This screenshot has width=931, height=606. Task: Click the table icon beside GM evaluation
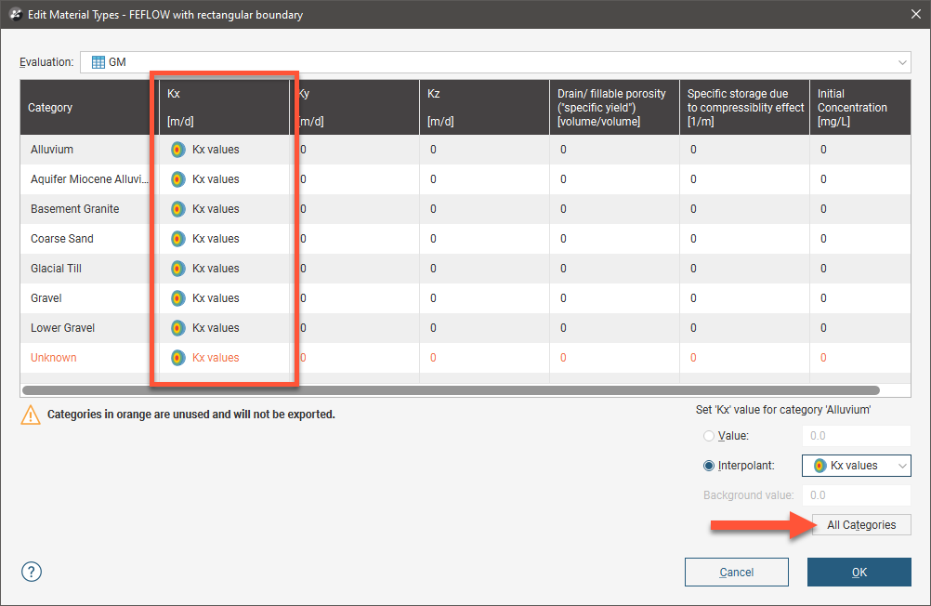coord(98,62)
